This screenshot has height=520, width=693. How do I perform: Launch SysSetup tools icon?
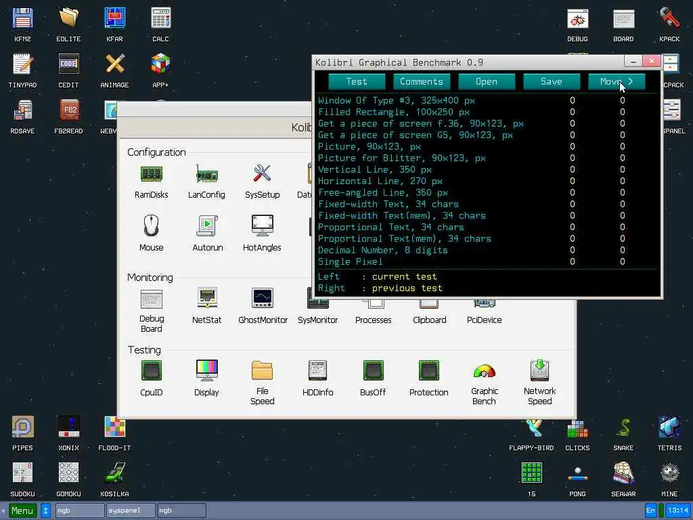click(262, 174)
